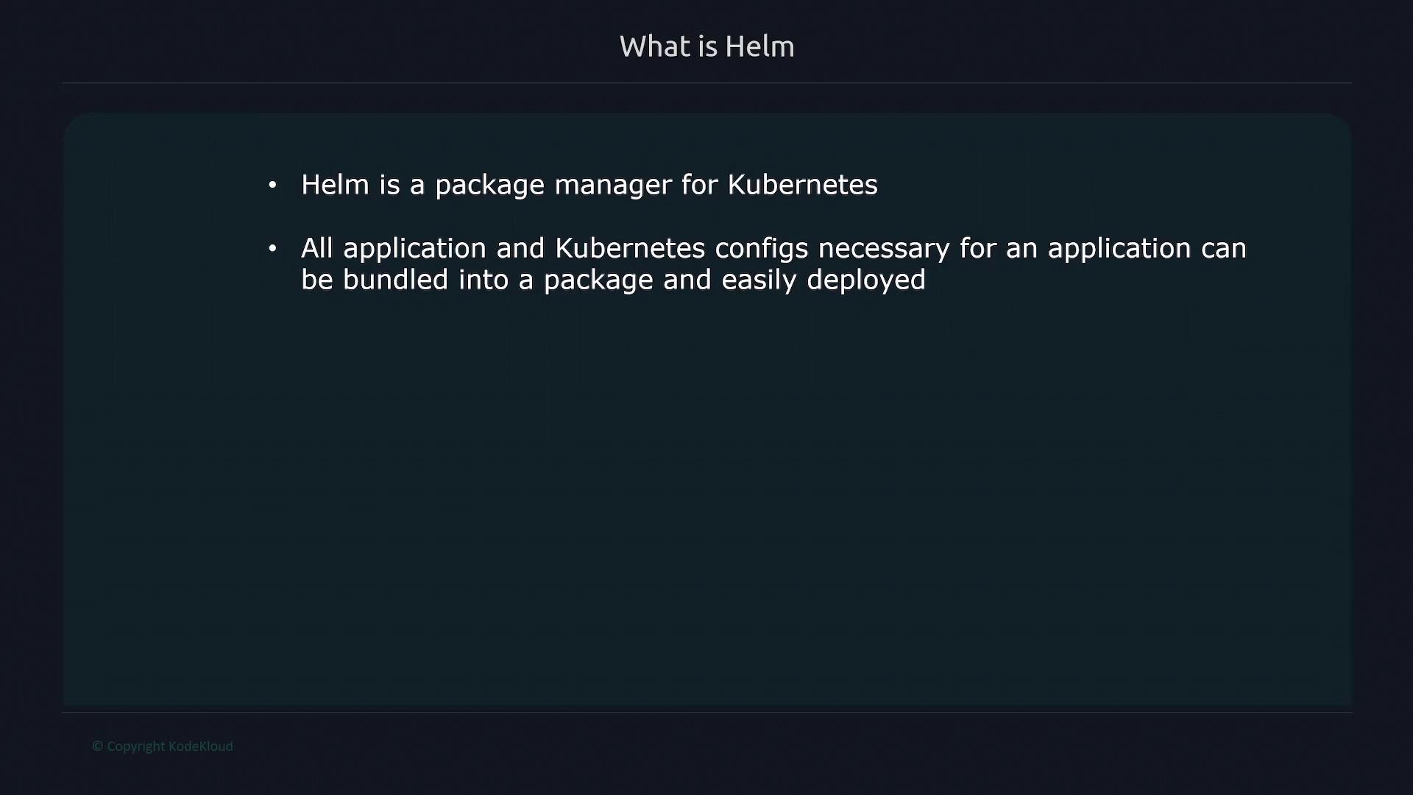Click the word "necessary" in the second bullet
The height and width of the screenshot is (795, 1413).
click(x=883, y=249)
